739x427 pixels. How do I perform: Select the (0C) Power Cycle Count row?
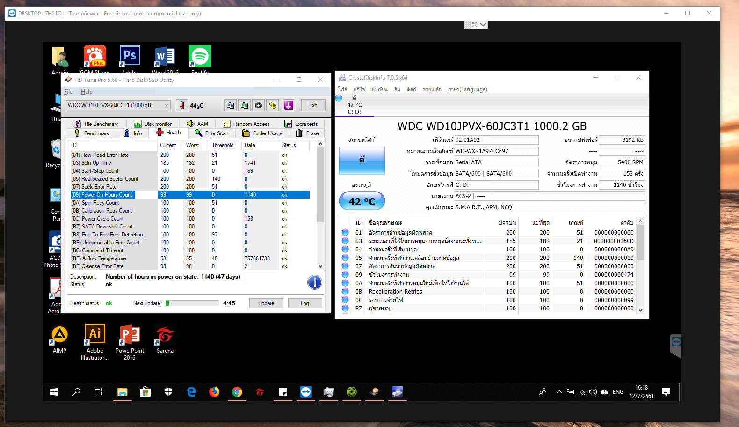(x=190, y=219)
